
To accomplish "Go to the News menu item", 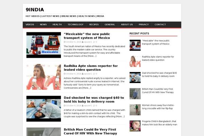I will (x=43, y=24).
